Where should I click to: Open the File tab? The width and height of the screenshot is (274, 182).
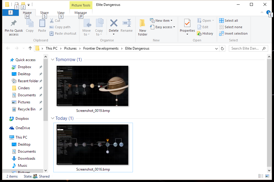[11, 12]
